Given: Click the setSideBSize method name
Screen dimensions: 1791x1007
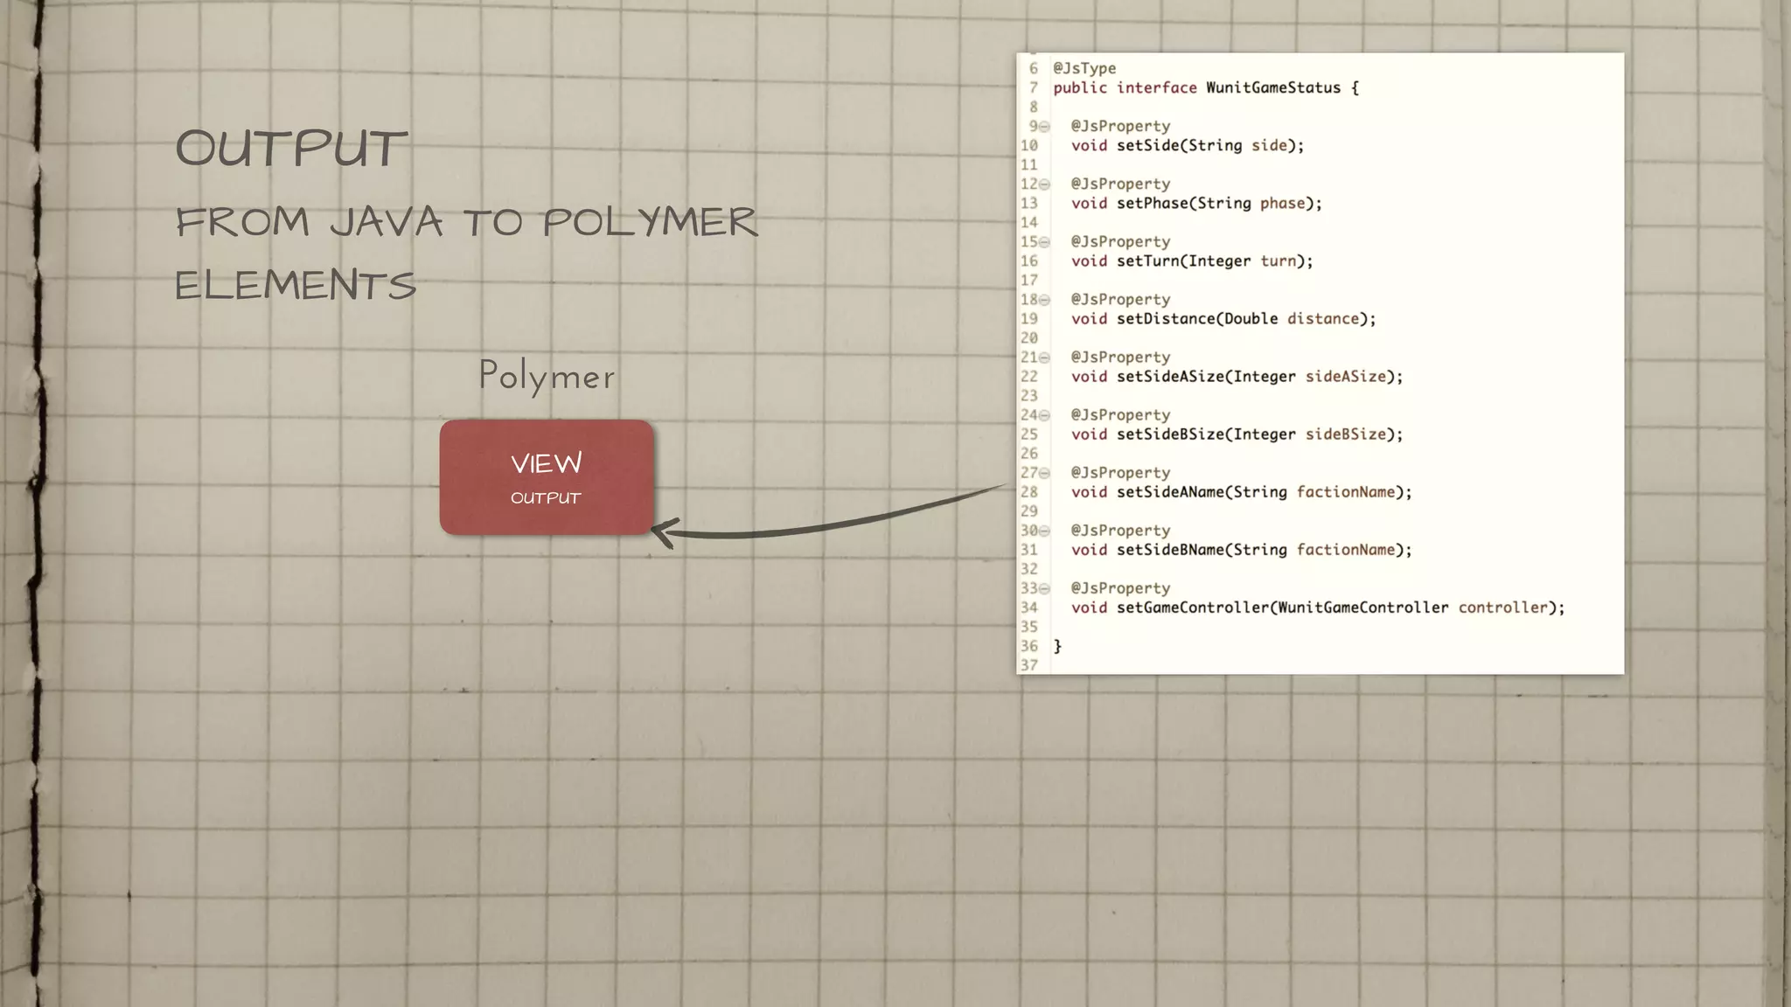Looking at the screenshot, I should (x=1170, y=434).
